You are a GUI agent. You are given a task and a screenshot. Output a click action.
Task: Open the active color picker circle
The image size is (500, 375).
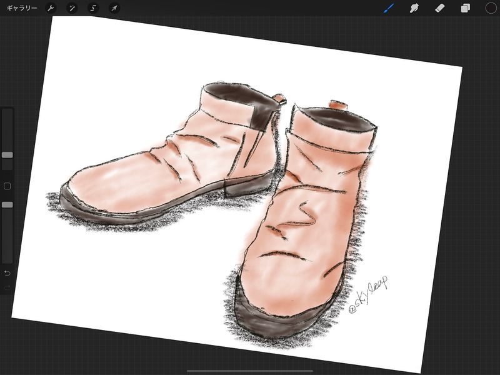491,8
